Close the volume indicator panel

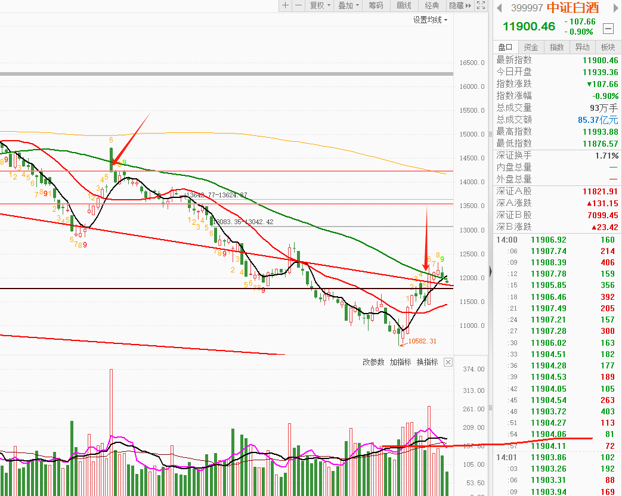coord(448,362)
